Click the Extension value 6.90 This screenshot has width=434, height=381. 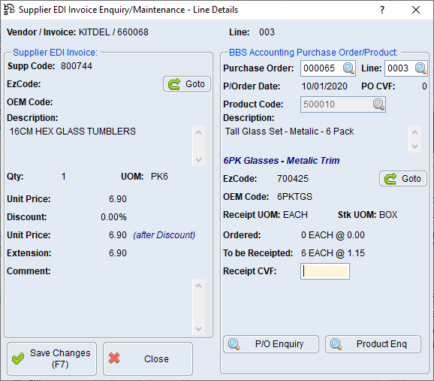[118, 253]
